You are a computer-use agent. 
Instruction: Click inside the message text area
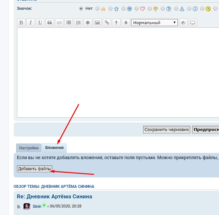(x=118, y=73)
